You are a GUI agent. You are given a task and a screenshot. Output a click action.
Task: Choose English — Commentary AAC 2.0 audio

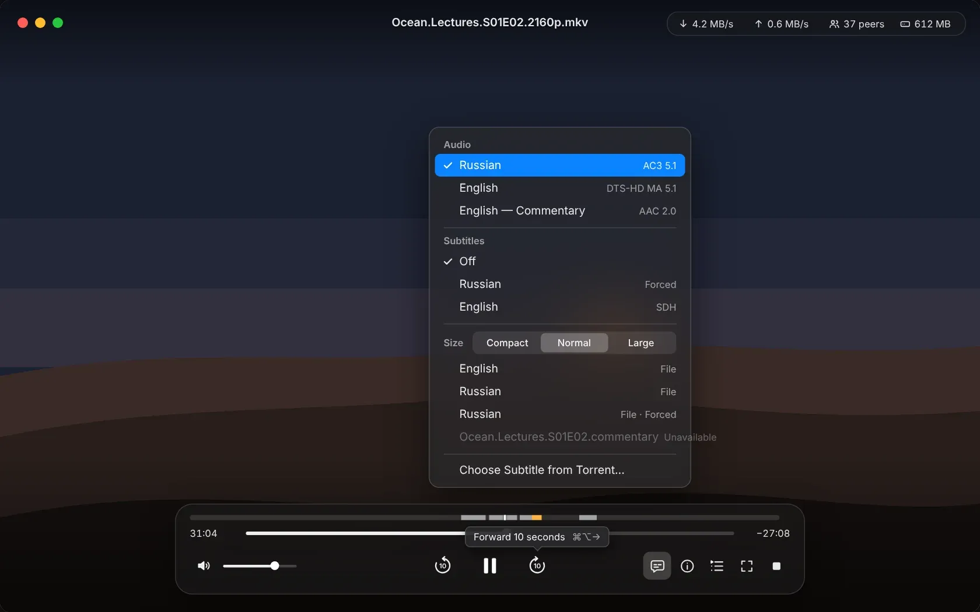pyautogui.click(x=560, y=210)
